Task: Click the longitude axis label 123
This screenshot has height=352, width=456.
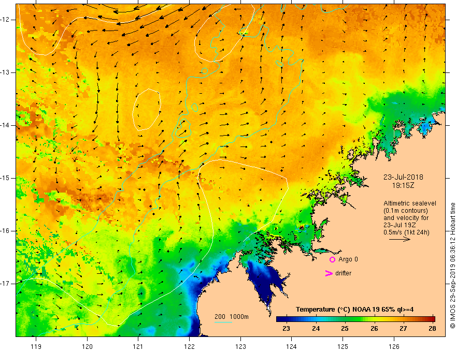Action: [x=240, y=346]
